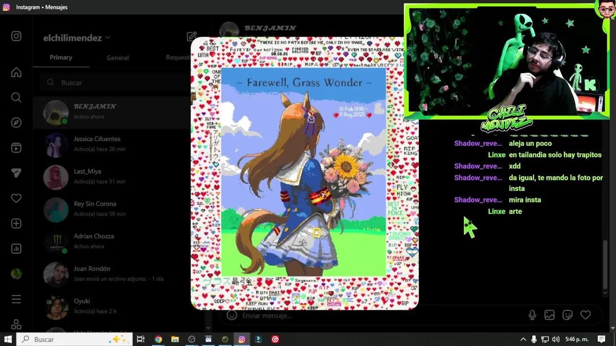Select the Primary messages tab

(61, 58)
